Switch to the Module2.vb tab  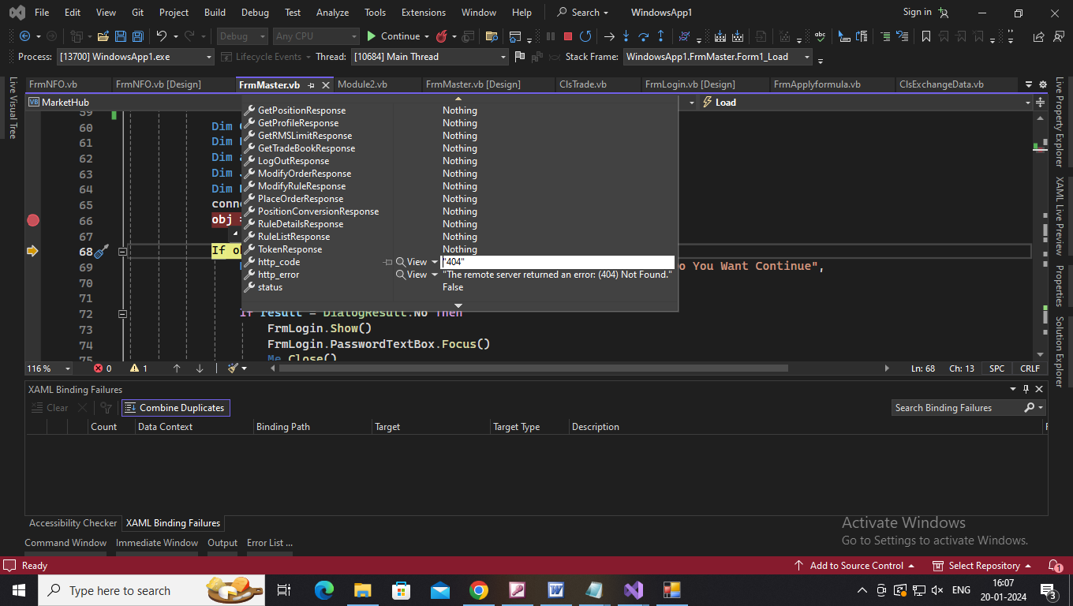362,84
